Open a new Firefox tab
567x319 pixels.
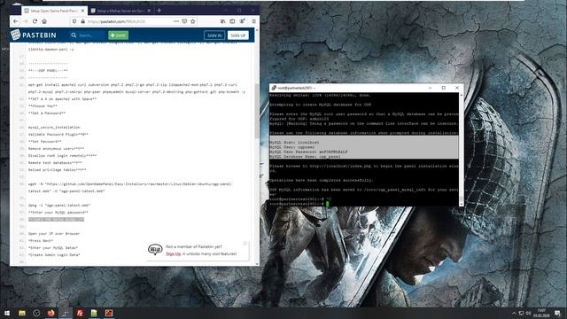159,11
